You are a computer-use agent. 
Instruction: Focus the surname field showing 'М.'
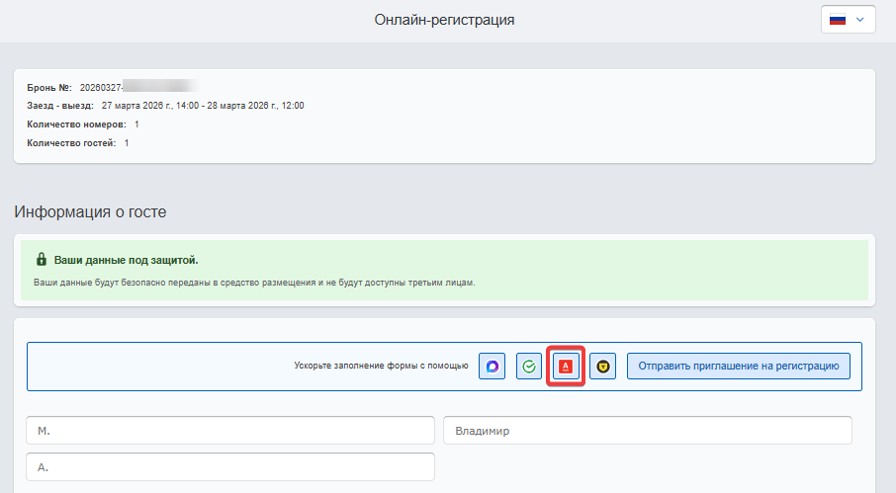230,431
